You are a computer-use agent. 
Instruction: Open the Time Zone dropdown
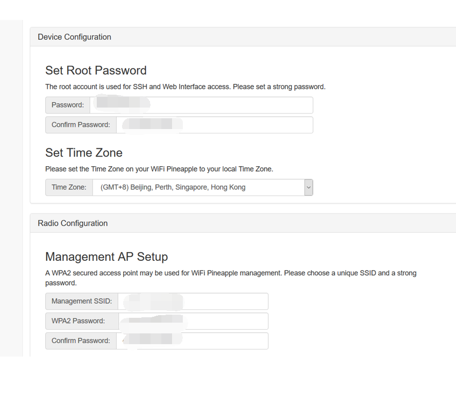pos(199,187)
